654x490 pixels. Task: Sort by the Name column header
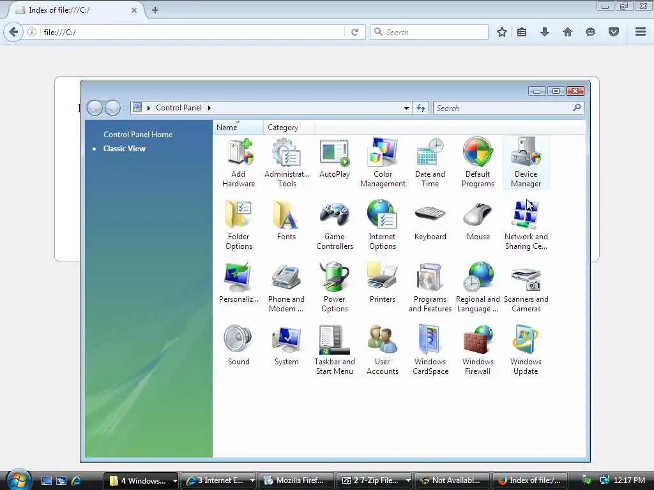pos(238,128)
